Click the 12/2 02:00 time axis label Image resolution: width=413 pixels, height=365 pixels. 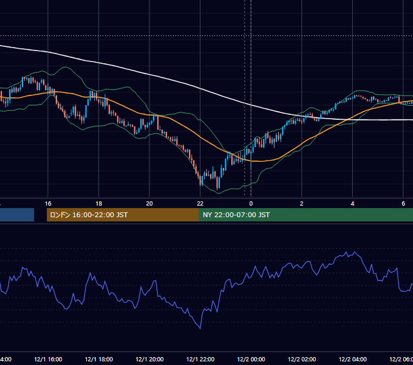tap(302, 359)
